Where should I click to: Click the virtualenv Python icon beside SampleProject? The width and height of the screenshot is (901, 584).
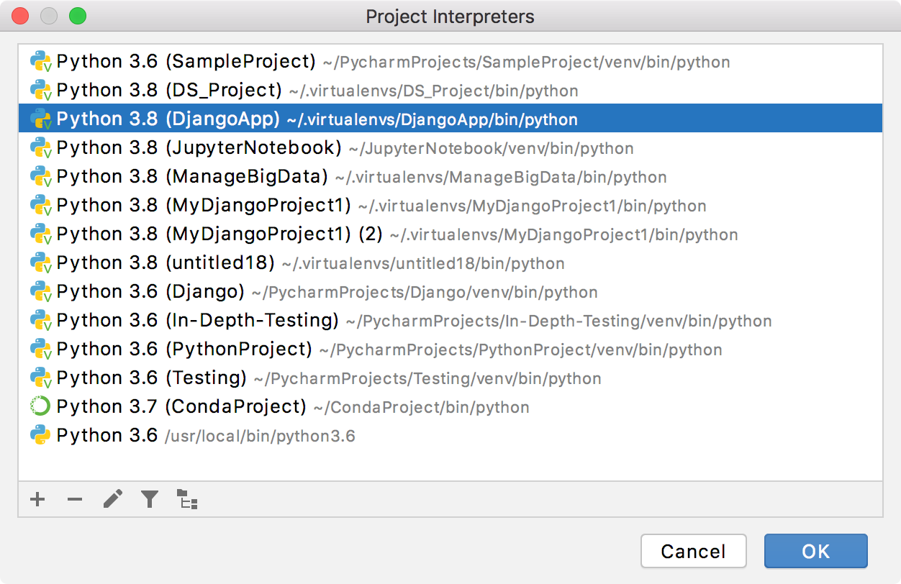(x=41, y=61)
